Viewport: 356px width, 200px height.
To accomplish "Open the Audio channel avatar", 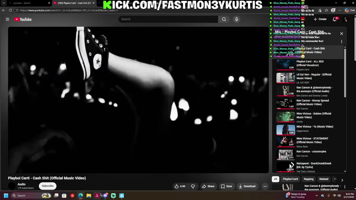I will (x=12, y=186).
